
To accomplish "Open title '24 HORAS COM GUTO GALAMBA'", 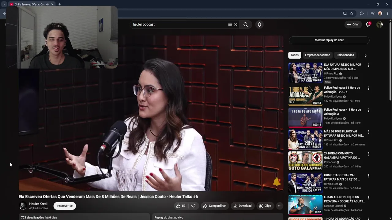I will (342, 156).
